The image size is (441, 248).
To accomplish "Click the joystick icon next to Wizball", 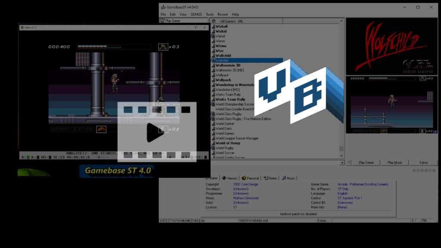I will (x=213, y=27).
